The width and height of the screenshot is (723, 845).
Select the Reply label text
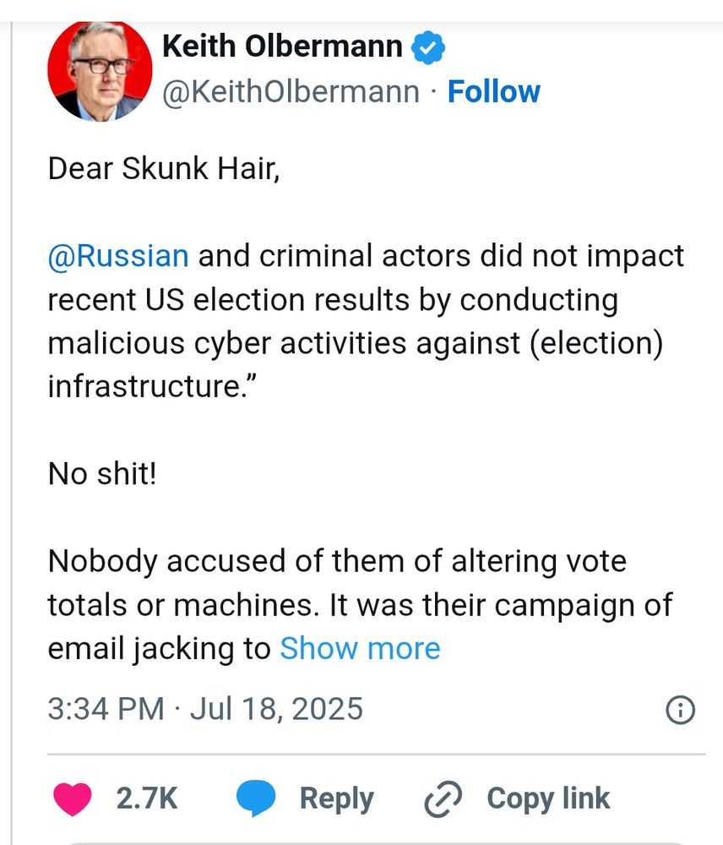click(338, 797)
